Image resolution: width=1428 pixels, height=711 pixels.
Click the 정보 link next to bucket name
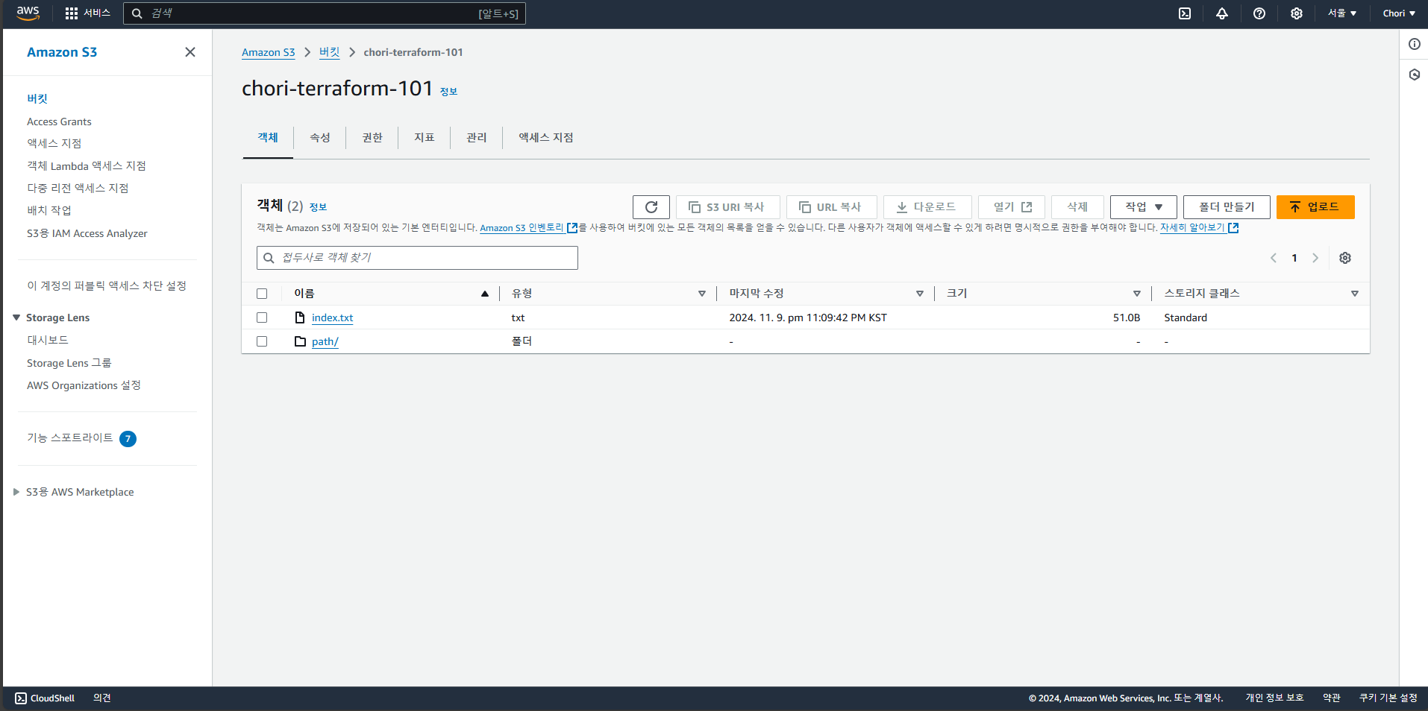(x=448, y=92)
